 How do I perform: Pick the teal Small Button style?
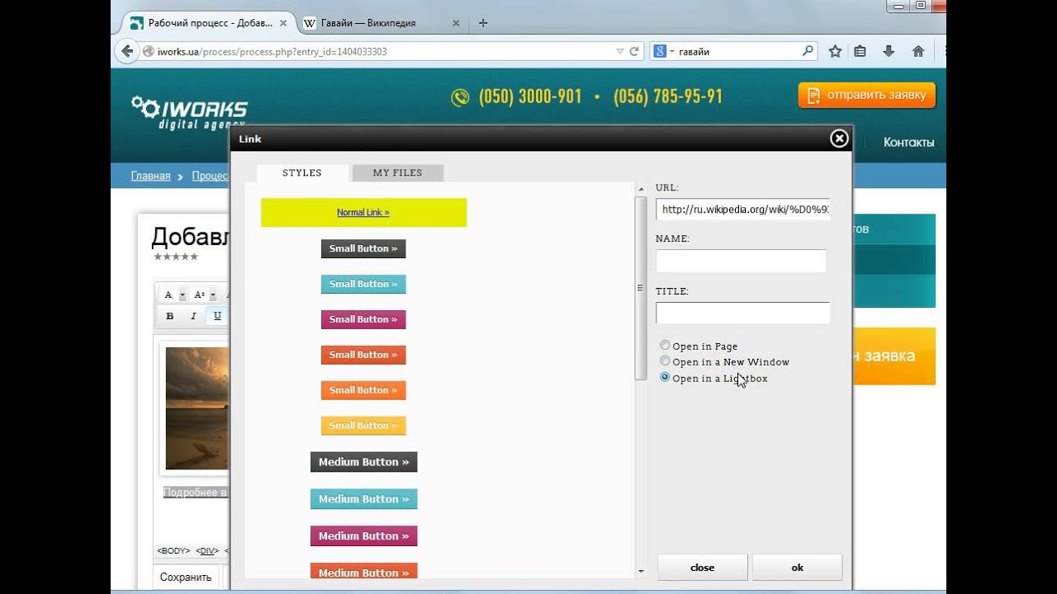click(x=363, y=284)
